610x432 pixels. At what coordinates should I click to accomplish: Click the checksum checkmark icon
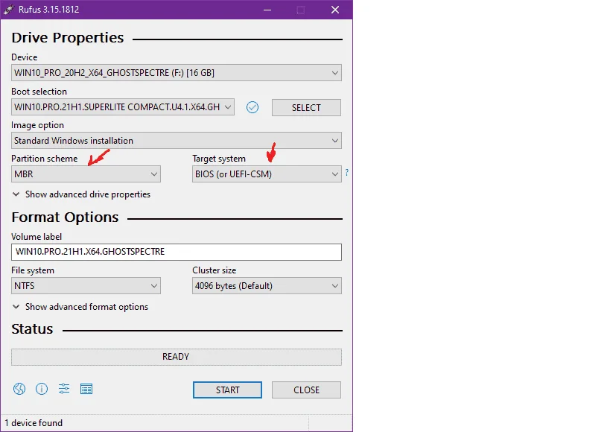(x=252, y=107)
